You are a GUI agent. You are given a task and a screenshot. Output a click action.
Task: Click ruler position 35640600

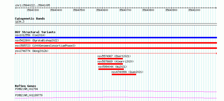coord(102,10)
